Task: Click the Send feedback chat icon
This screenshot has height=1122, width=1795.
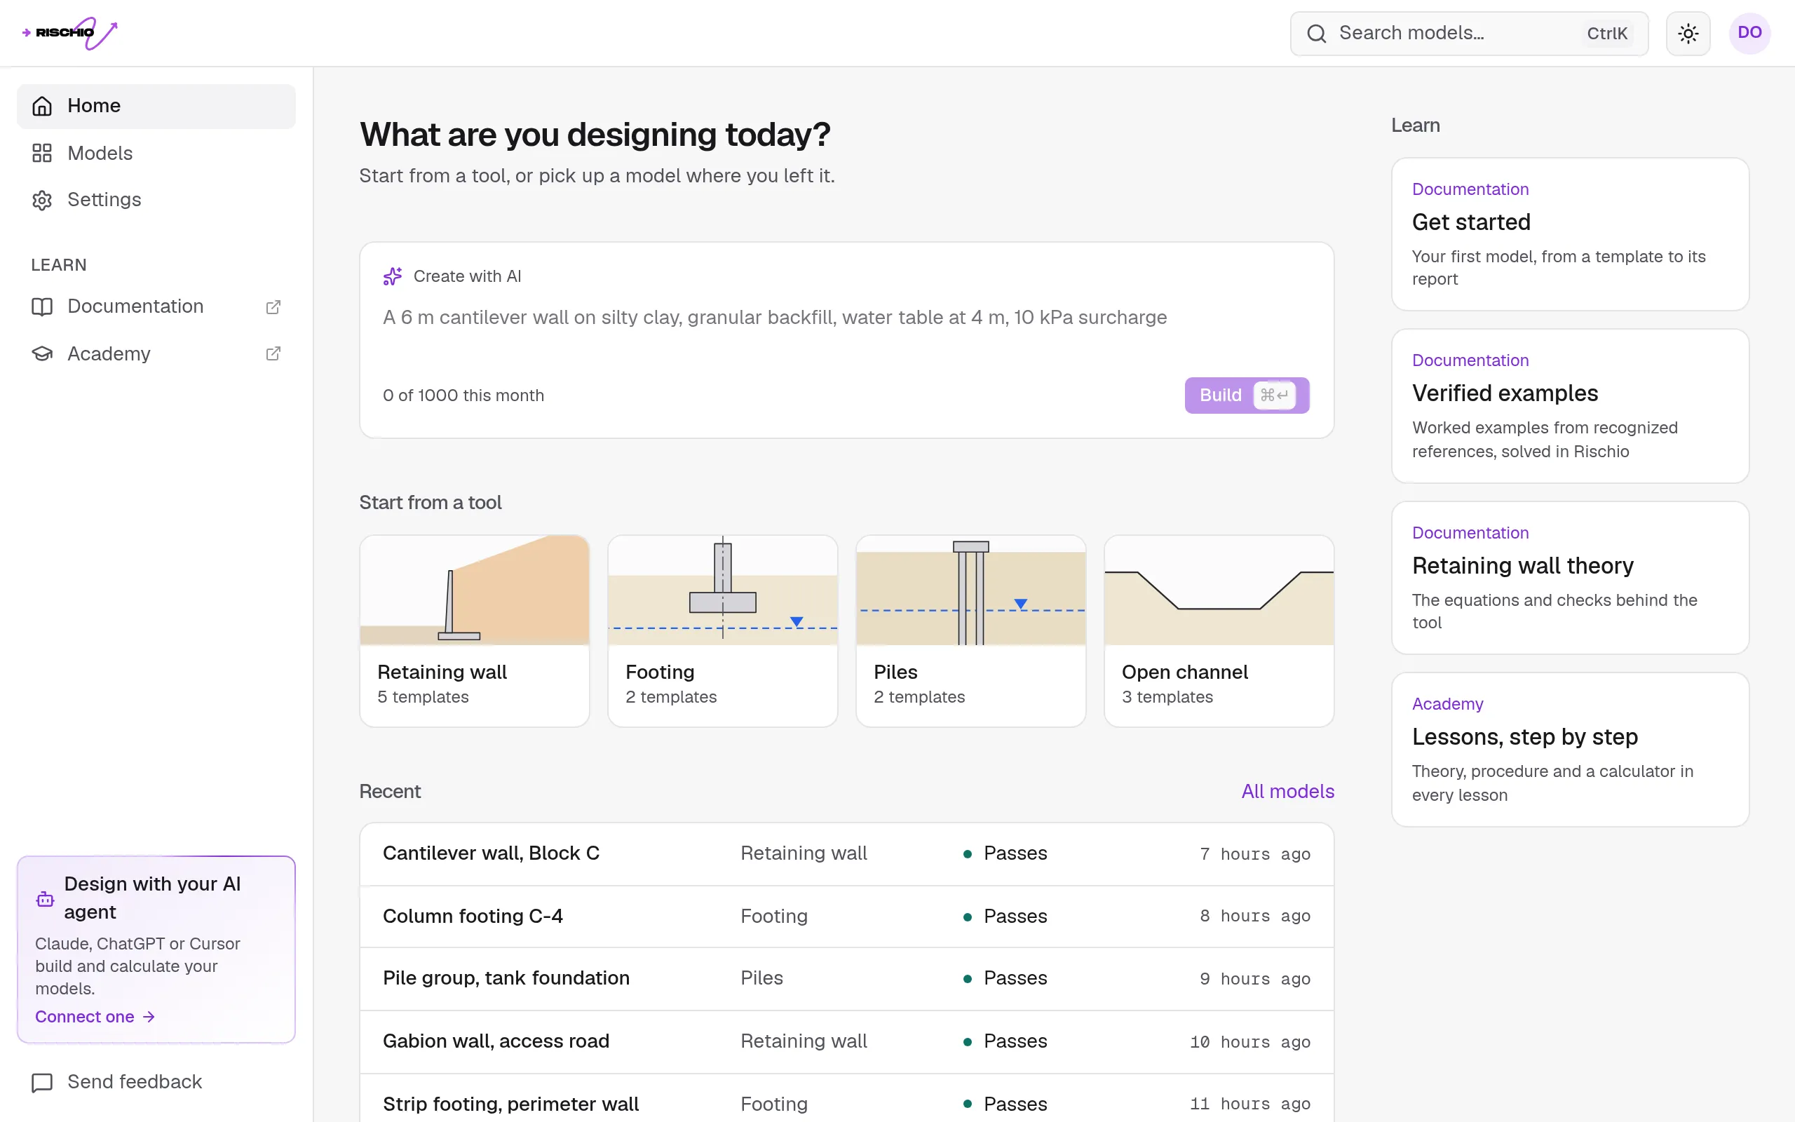Action: [42, 1083]
